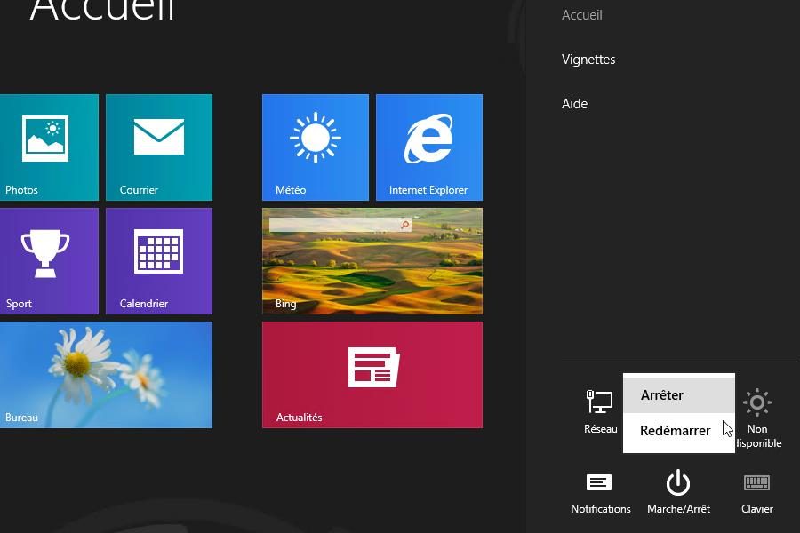Open the Météo weather tile
Image resolution: width=800 pixels, height=533 pixels.
[315, 147]
